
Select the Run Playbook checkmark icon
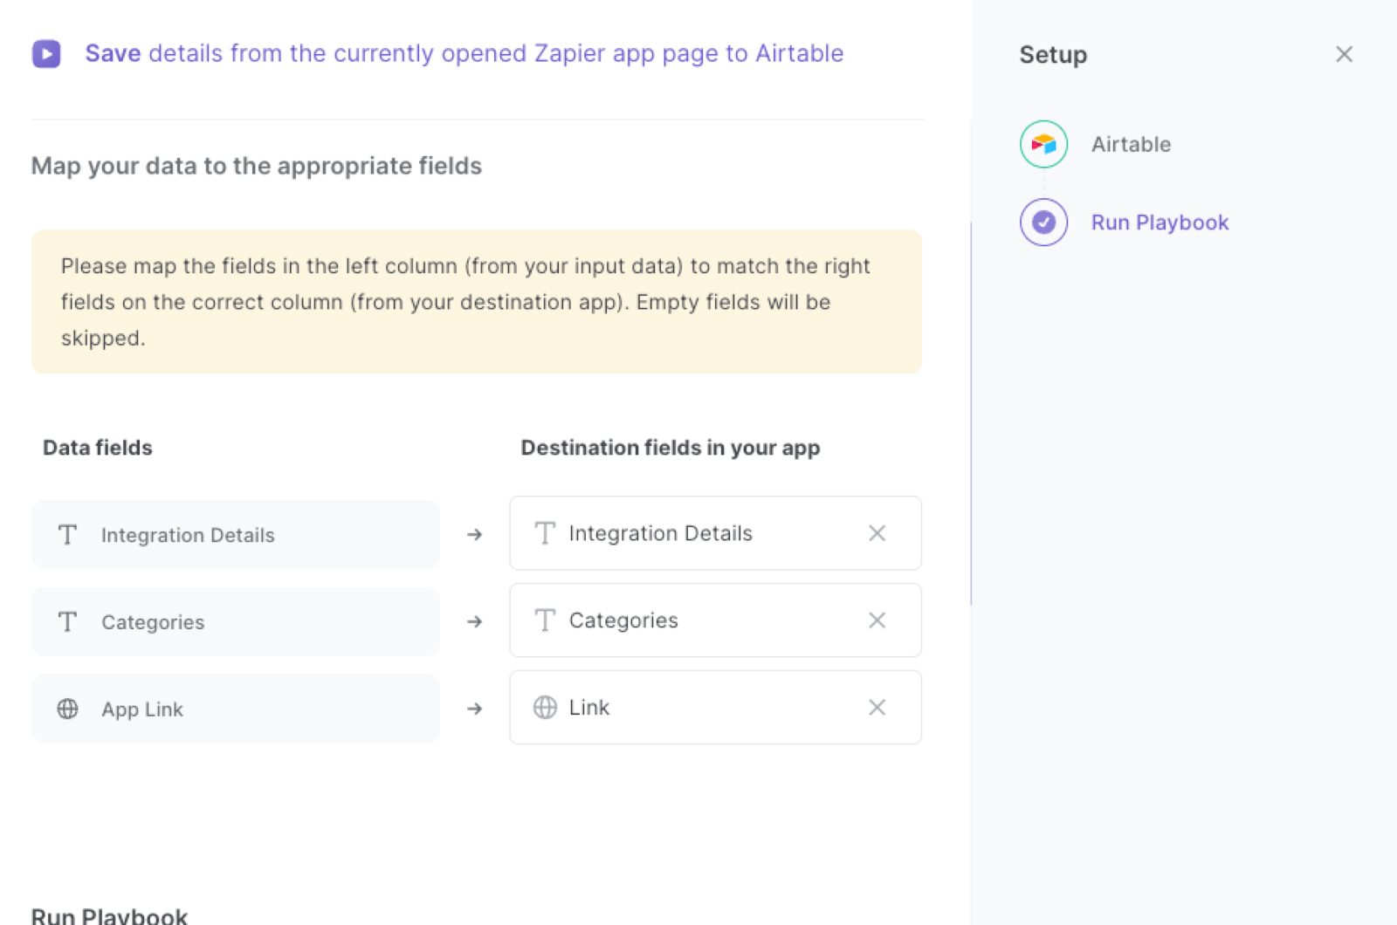pyautogui.click(x=1043, y=223)
